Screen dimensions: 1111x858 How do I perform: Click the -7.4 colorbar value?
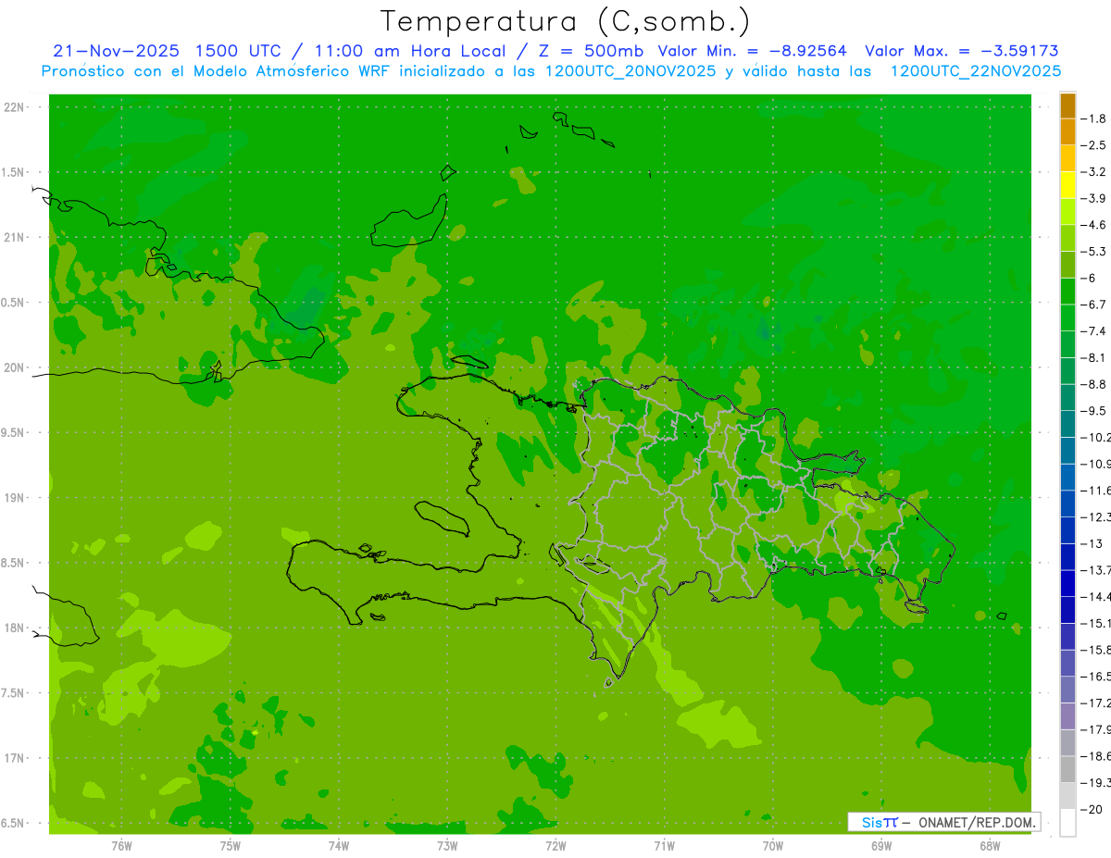1094,331
